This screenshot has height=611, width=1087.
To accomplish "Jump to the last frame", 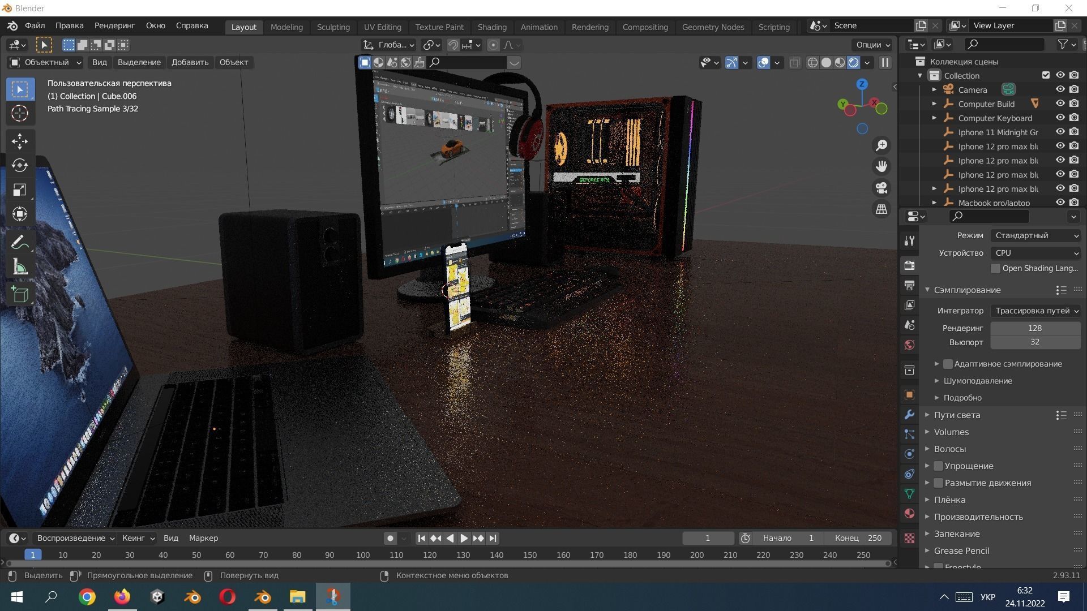I will click(493, 538).
